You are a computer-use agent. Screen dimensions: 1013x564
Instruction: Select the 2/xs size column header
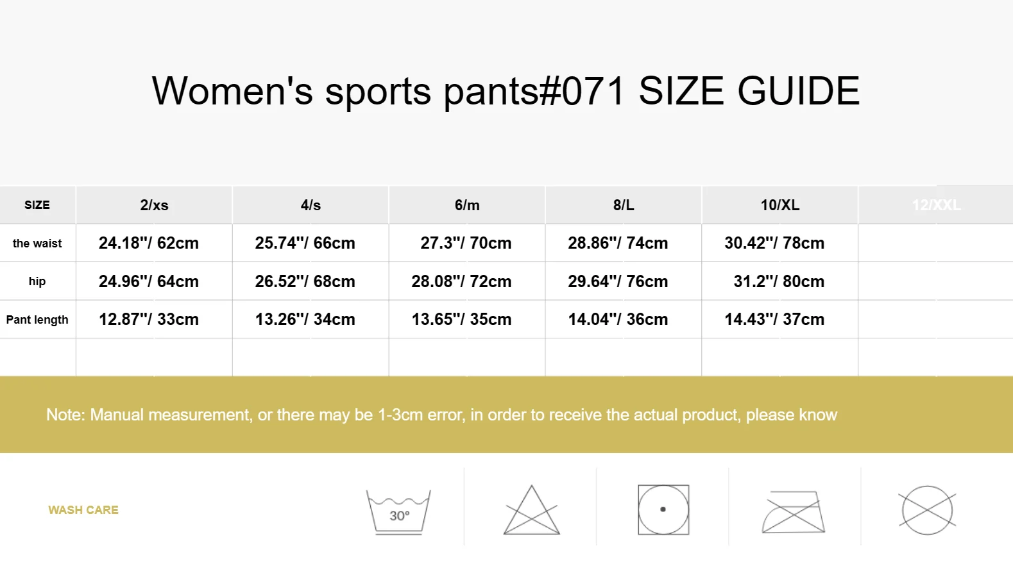[154, 205]
